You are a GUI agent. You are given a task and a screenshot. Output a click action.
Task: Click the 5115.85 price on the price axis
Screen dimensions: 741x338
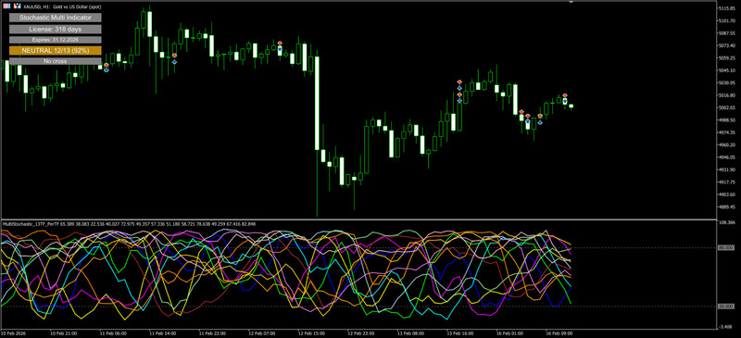click(727, 9)
